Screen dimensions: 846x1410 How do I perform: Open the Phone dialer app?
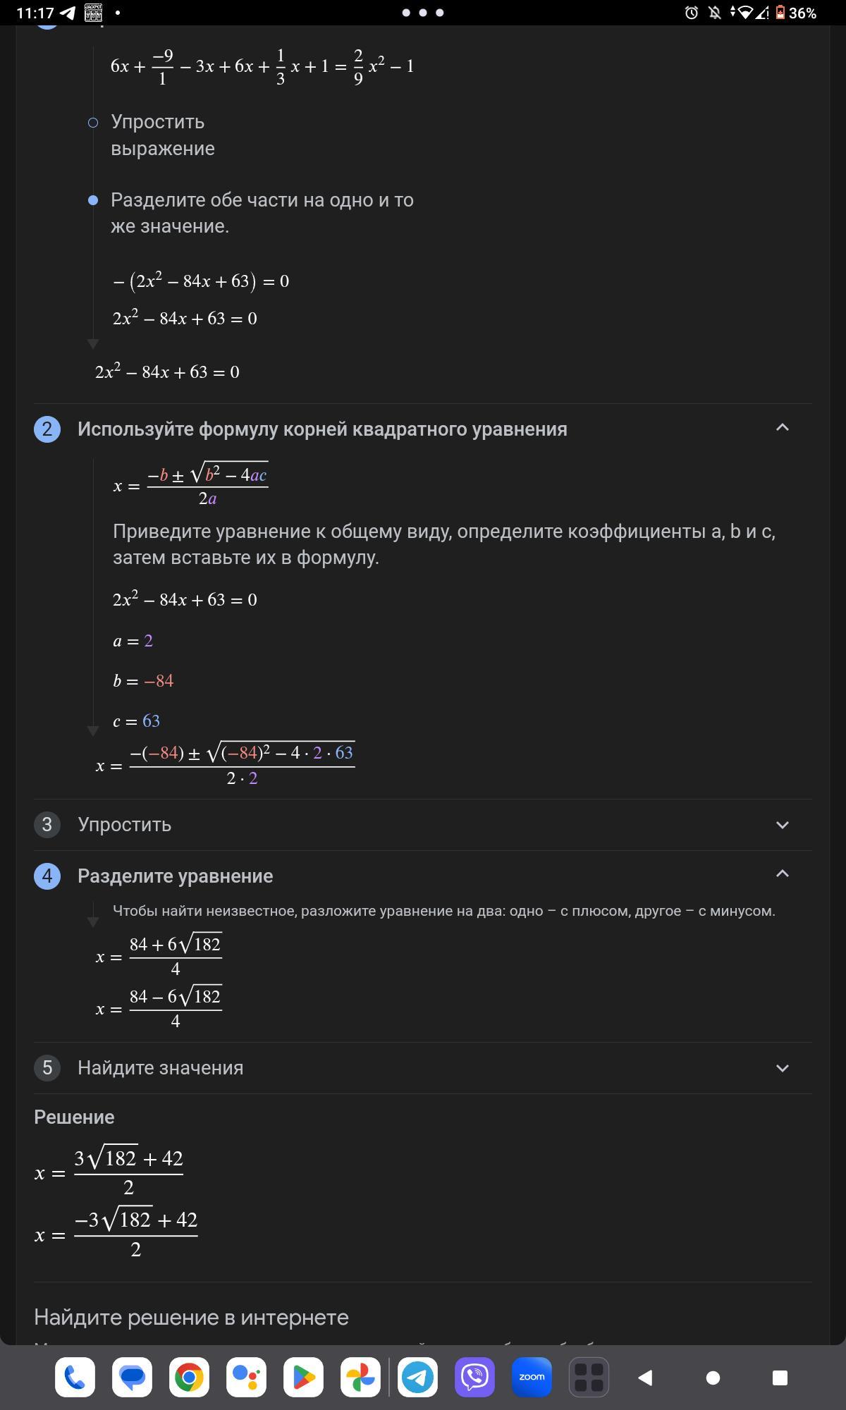pos(75,1377)
